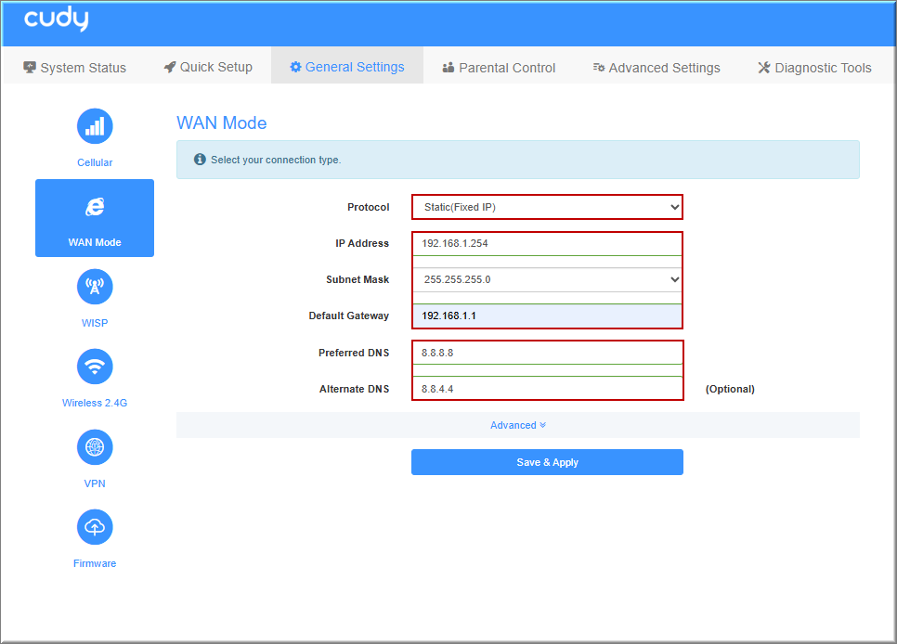This screenshot has width=897, height=644.
Task: Open the Wireless 2.4G Wi-Fi icon
Action: 95,367
